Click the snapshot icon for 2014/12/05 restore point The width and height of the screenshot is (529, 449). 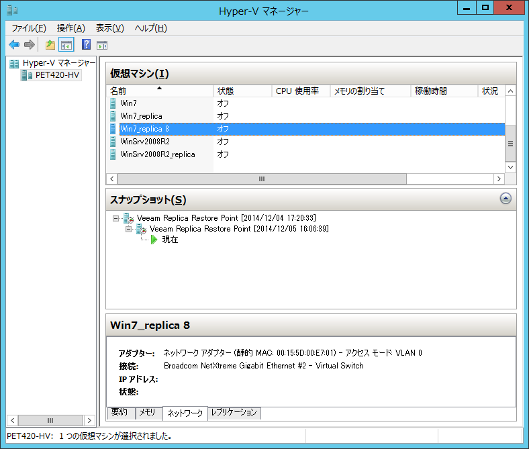pyautogui.click(x=142, y=229)
